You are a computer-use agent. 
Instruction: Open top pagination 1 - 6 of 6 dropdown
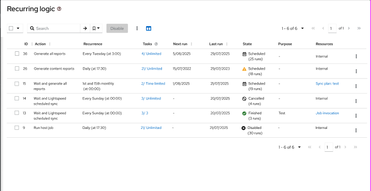click(293, 28)
